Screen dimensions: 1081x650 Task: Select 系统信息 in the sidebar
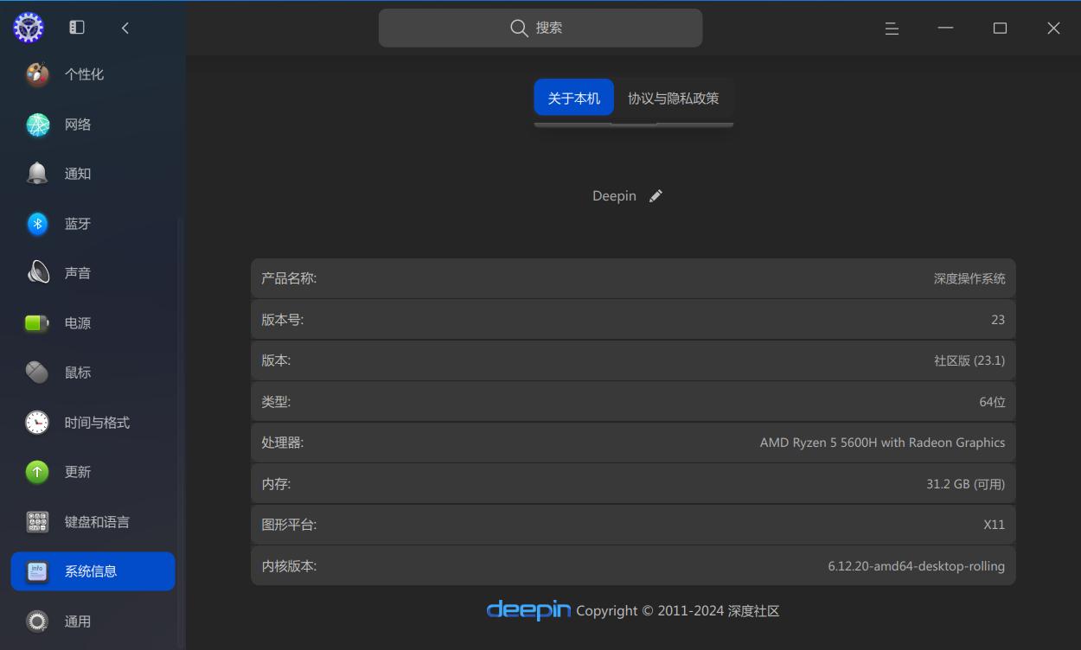(x=91, y=571)
